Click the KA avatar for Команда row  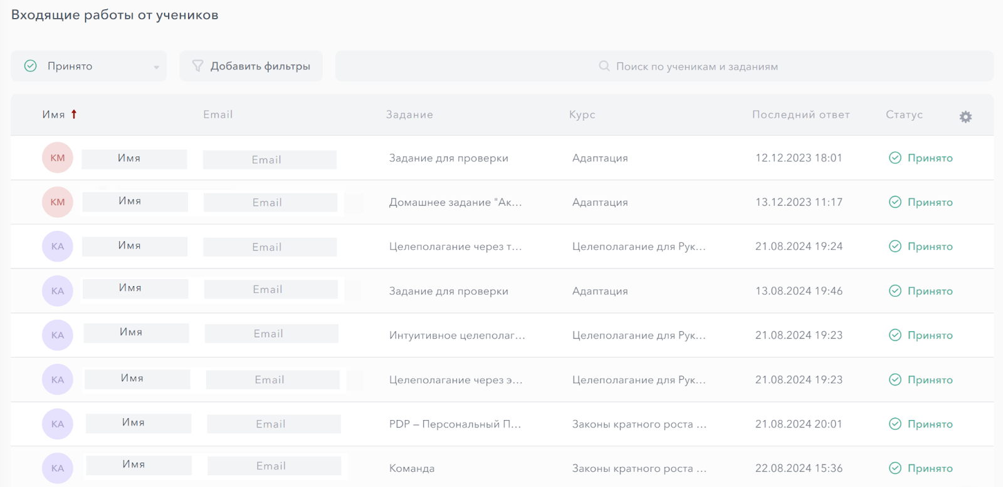pyautogui.click(x=58, y=468)
